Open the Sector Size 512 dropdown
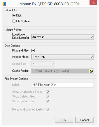Screen dimensions: 99x127 (x=43, y=64)
